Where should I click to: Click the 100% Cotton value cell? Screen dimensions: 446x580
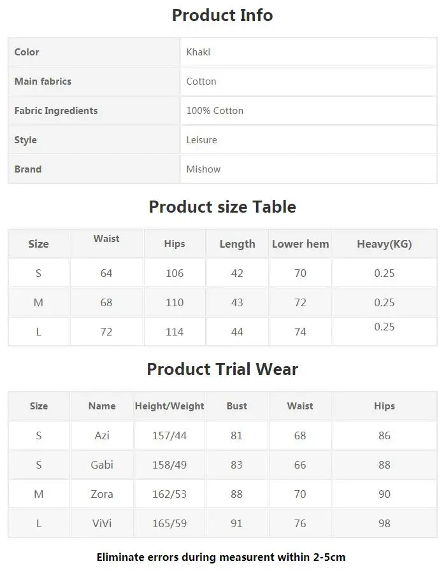[x=215, y=111]
